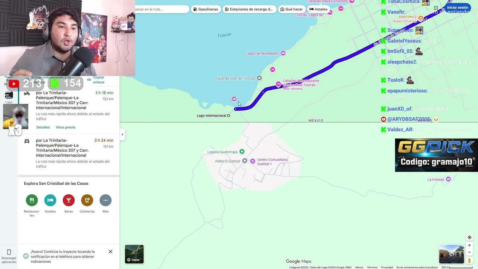Zoom out with the minus button
The image size is (478, 269).
pos(469,252)
